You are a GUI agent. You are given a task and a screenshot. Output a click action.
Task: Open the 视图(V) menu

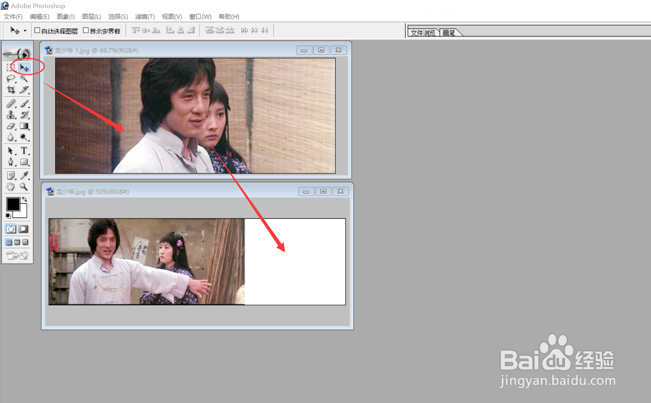click(172, 17)
